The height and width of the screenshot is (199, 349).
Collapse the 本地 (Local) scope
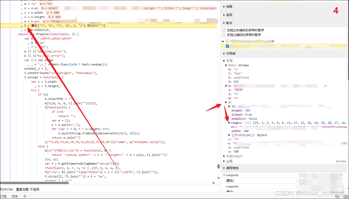(224, 61)
